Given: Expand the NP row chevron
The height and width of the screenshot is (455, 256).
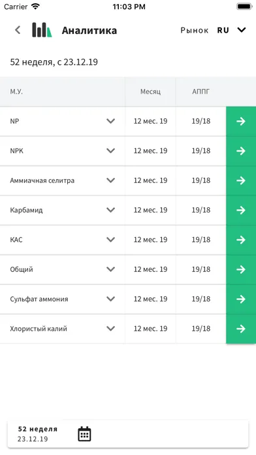Looking at the screenshot, I should pos(111,122).
